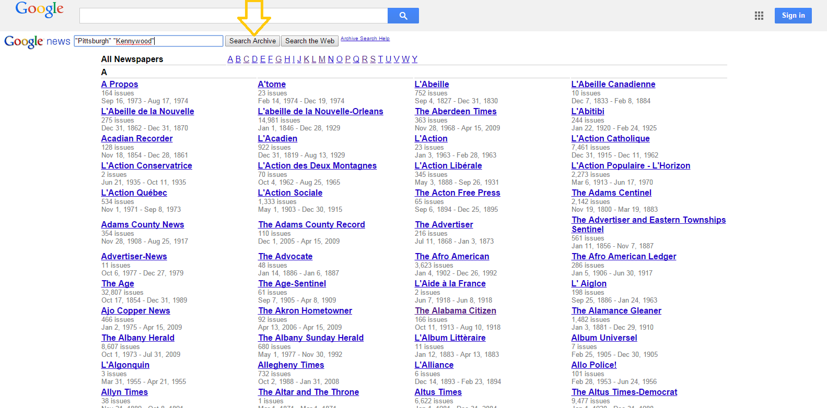Open The Advocate newspaper

[286, 257]
